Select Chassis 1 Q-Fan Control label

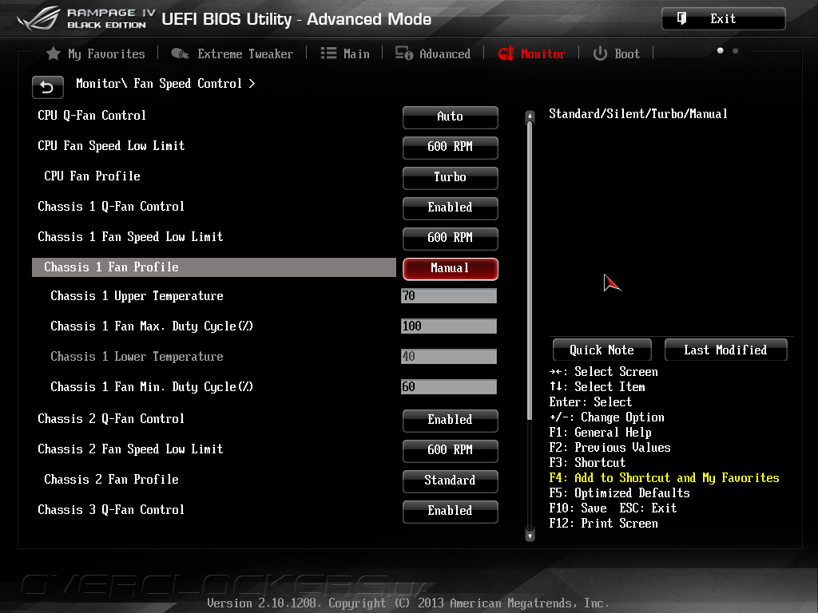coord(111,207)
